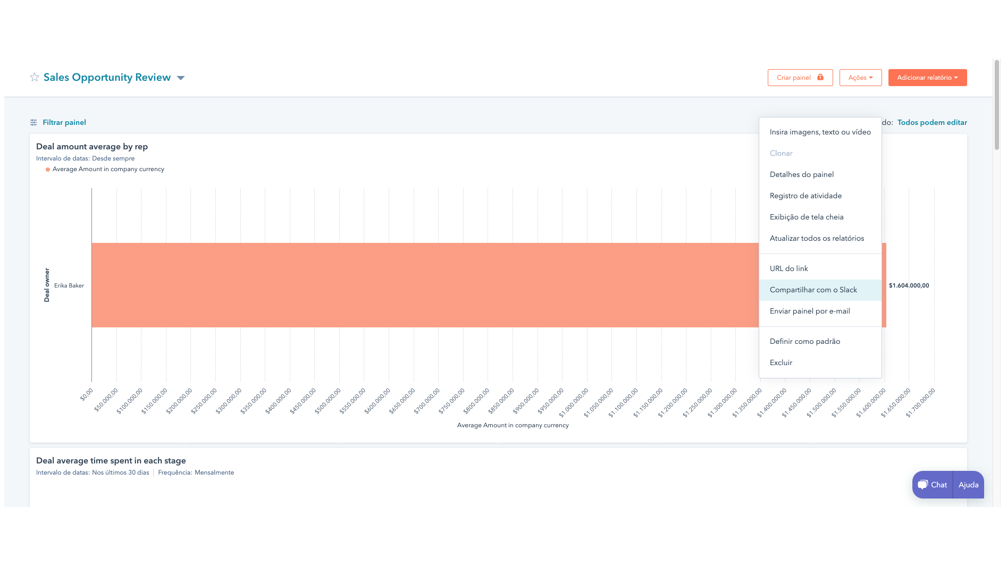Image resolution: width=1007 pixels, height=566 pixels.
Task: Click the Deal average time spent in each stage title
Action: click(x=111, y=461)
